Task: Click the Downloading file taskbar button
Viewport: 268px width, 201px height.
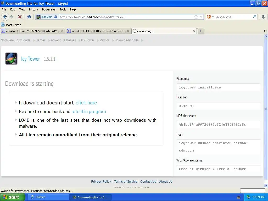Action: (x=91, y=197)
